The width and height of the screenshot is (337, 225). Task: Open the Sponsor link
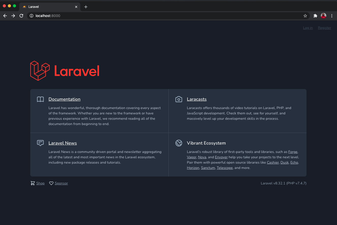pyautogui.click(x=61, y=183)
